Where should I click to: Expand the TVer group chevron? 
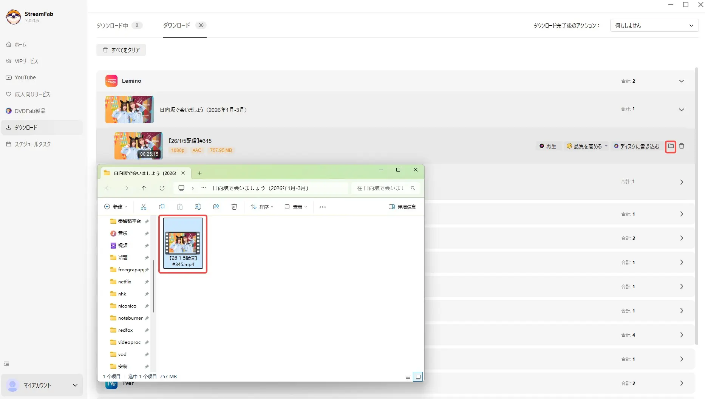click(x=682, y=383)
